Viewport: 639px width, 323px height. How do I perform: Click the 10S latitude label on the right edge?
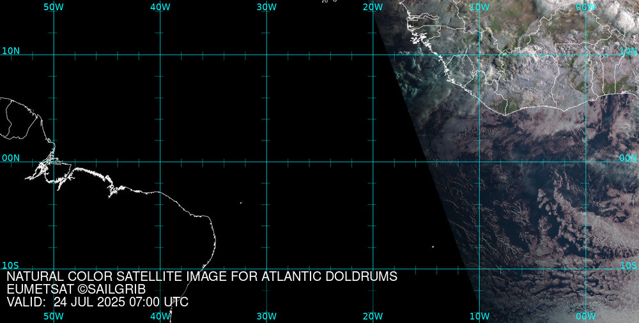point(628,266)
